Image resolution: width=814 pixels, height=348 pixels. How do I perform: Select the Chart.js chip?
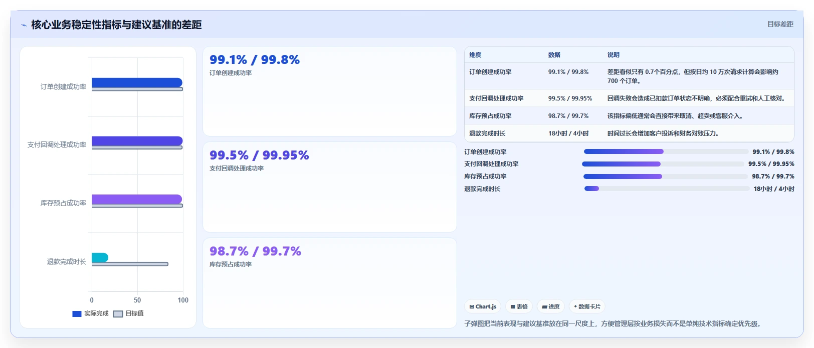pyautogui.click(x=483, y=306)
